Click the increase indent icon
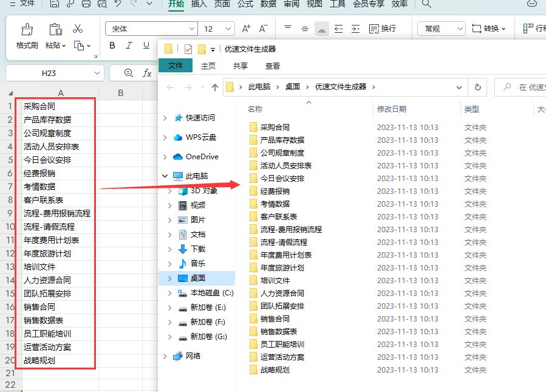Screen dimensions: 546x392 tap(355, 29)
